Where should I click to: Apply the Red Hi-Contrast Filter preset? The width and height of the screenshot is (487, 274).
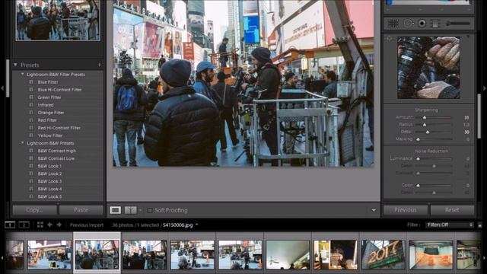pos(59,128)
